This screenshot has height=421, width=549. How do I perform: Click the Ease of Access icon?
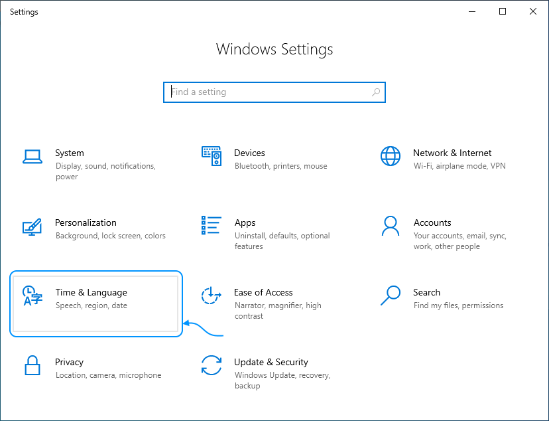click(211, 295)
